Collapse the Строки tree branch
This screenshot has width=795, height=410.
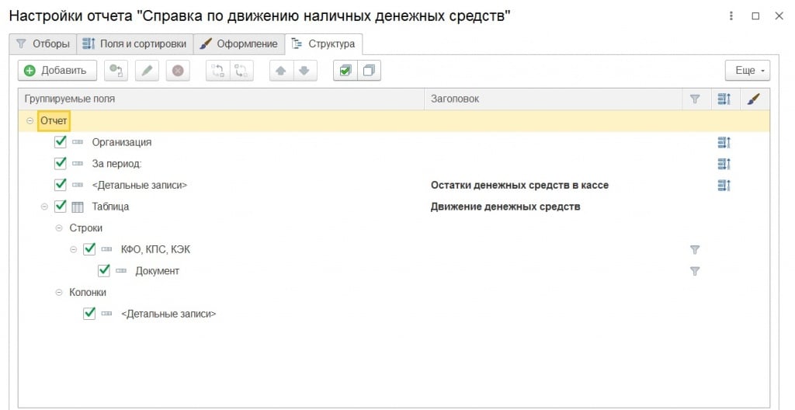click(x=60, y=228)
